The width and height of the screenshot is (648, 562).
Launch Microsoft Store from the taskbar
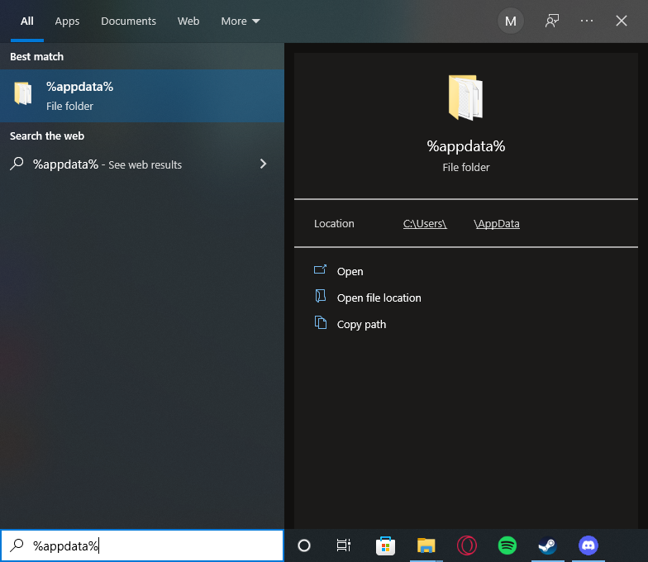(385, 545)
